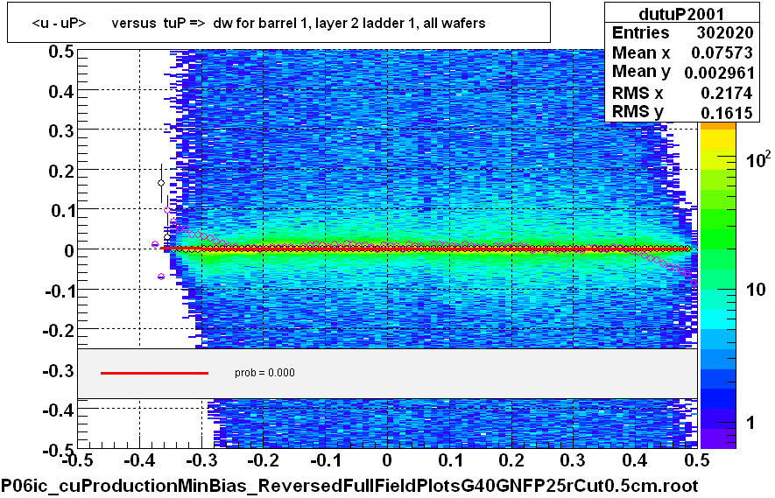Click the y-axis label -0.3
Screen dimensions: 775x498
coord(59,370)
